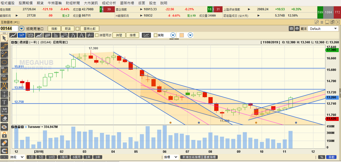Viewport: 341px width, 162px height.
Task: Click the print chart icon
Action: 297,29
